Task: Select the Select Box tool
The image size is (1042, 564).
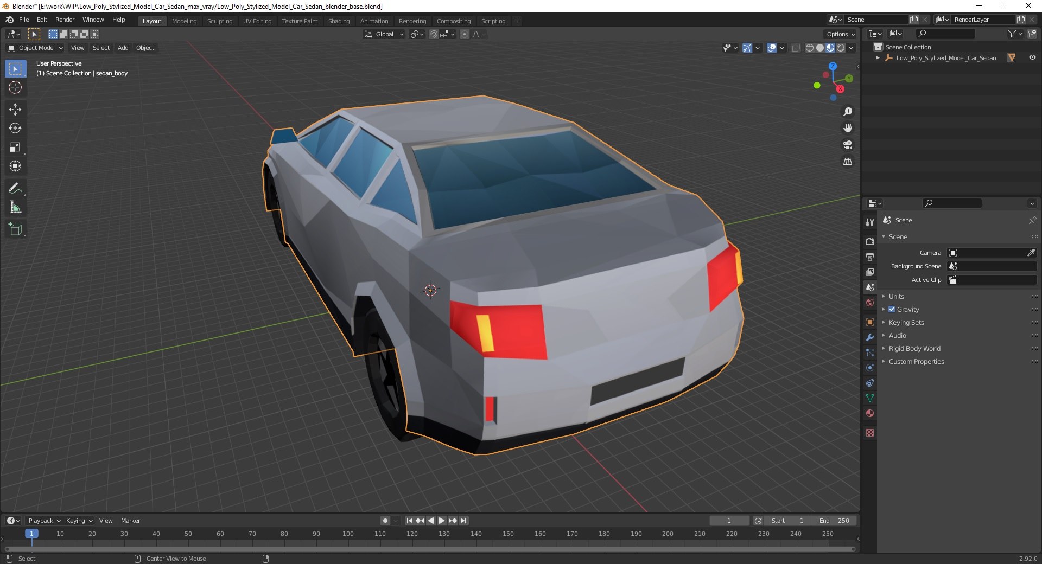Action: (x=15, y=69)
